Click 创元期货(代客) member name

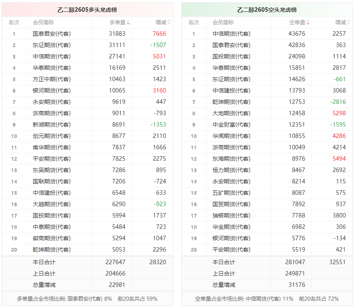(x=52, y=136)
